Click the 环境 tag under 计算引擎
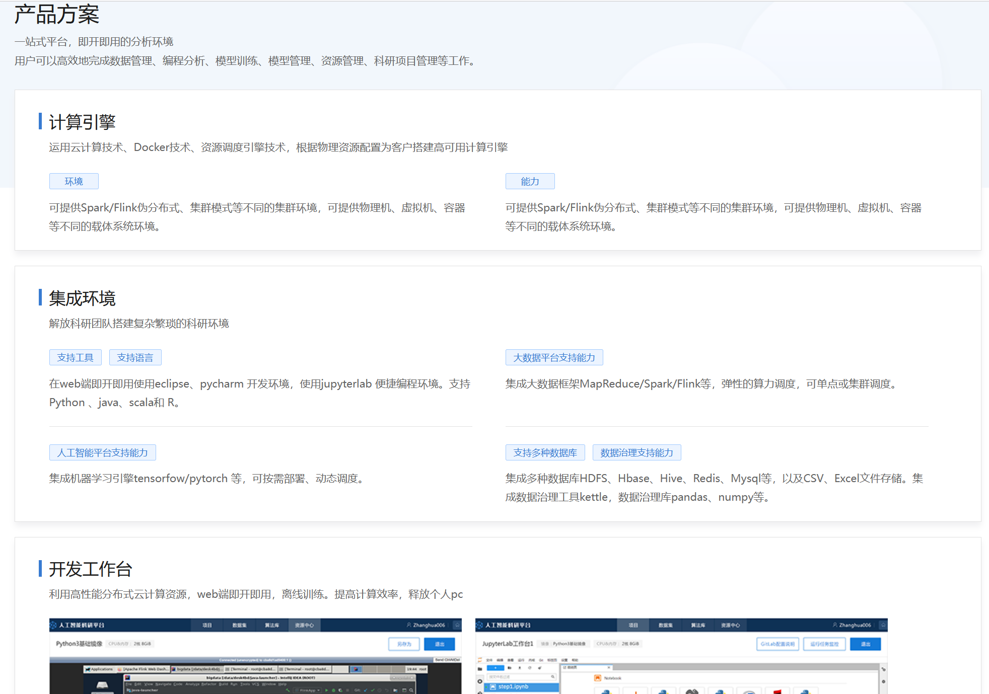This screenshot has width=989, height=694. [74, 181]
